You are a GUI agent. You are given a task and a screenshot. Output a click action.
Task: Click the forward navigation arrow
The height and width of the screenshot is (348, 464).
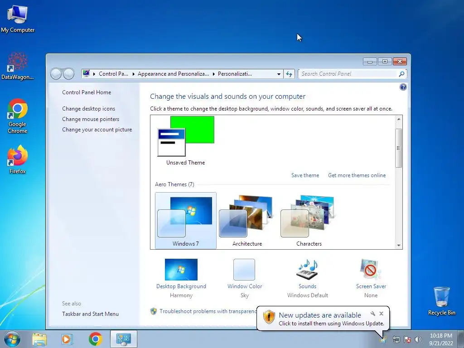[69, 74]
